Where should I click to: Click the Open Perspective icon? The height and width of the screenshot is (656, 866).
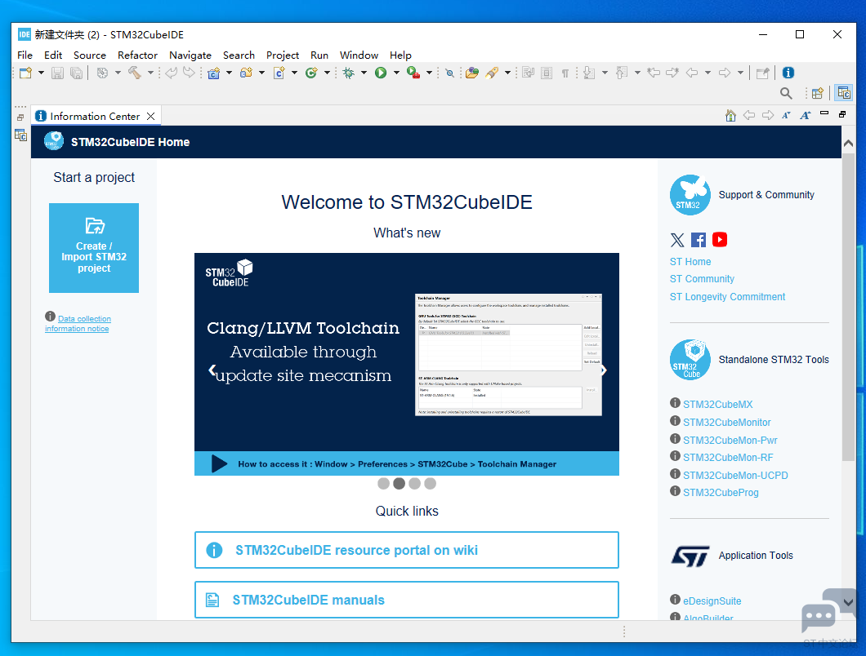[x=816, y=93]
